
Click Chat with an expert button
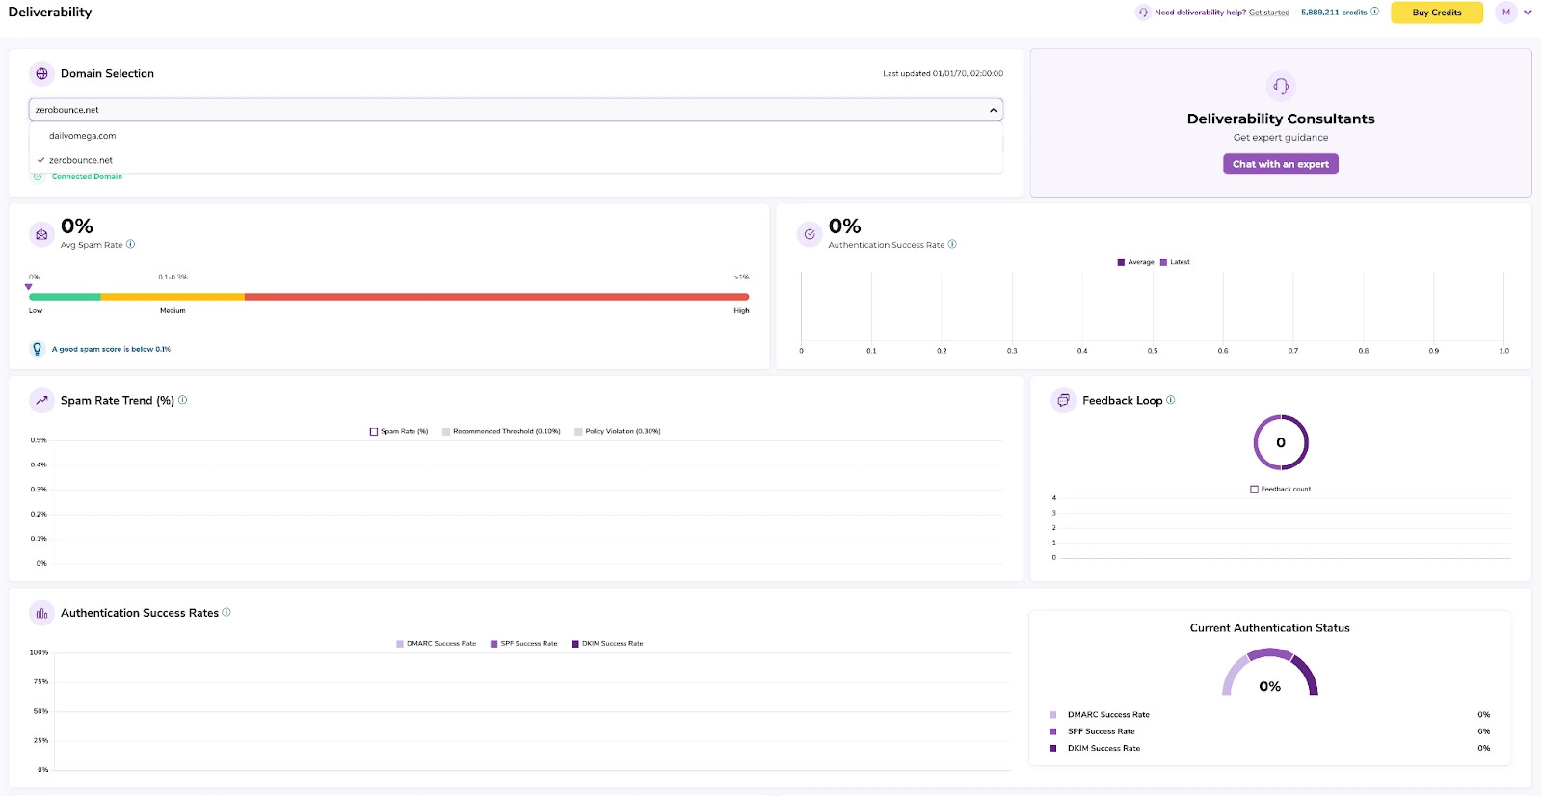(1281, 164)
